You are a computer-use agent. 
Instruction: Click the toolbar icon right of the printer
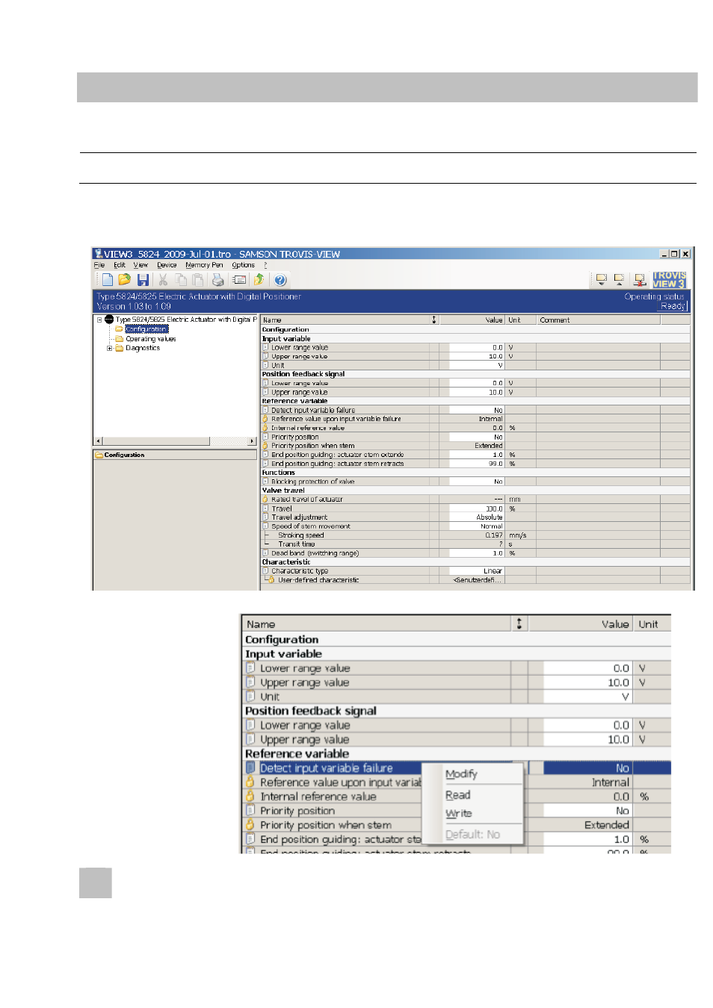point(239,280)
